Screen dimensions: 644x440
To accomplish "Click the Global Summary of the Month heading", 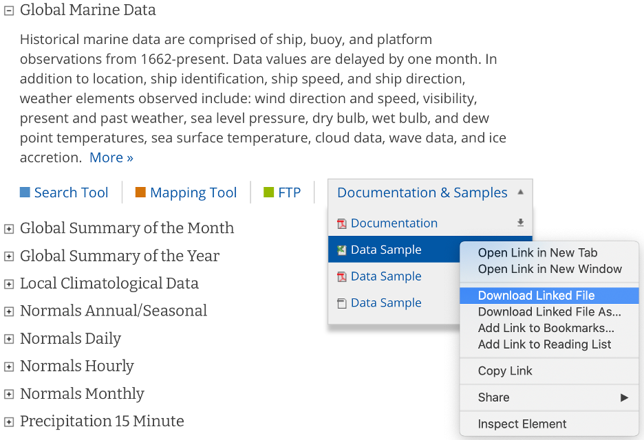I will 127,228.
